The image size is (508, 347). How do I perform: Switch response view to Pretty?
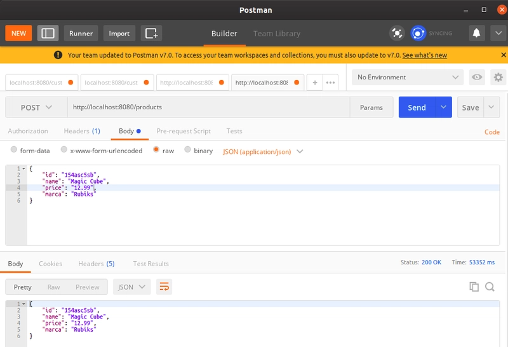pos(22,287)
